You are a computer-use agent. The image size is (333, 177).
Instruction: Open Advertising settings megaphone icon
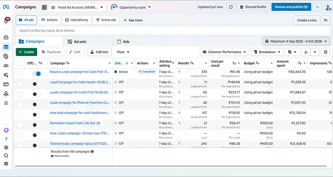pos(6,75)
